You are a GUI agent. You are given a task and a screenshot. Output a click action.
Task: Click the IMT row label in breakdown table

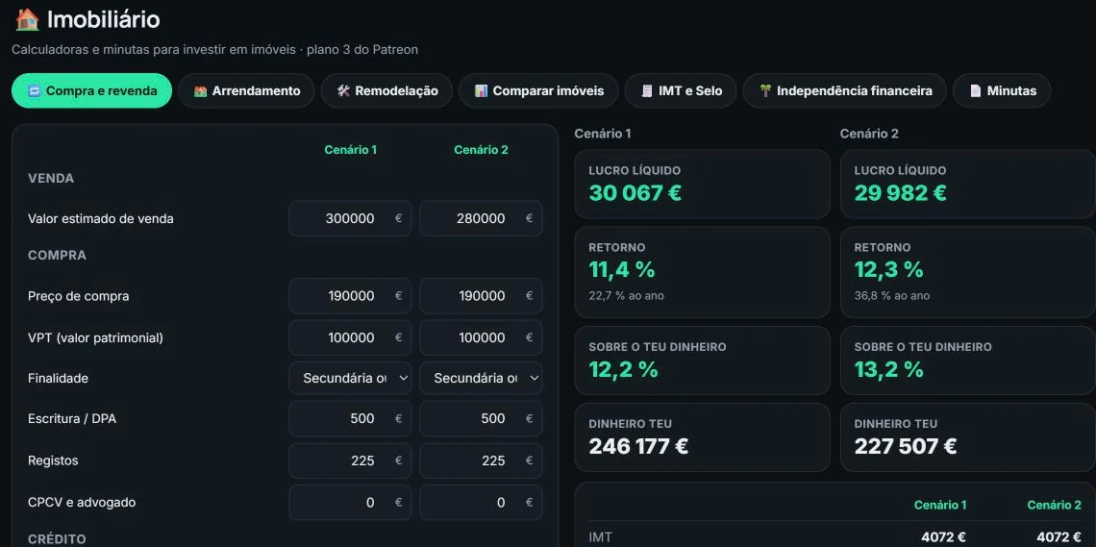[601, 536]
